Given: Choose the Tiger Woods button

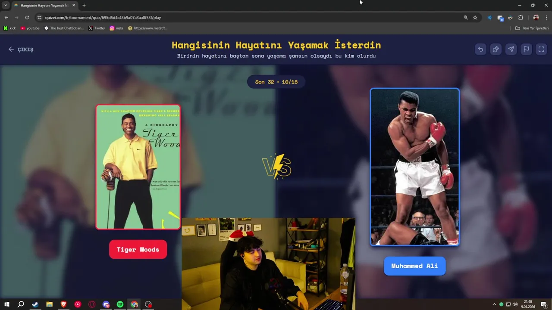Looking at the screenshot, I should click(138, 249).
